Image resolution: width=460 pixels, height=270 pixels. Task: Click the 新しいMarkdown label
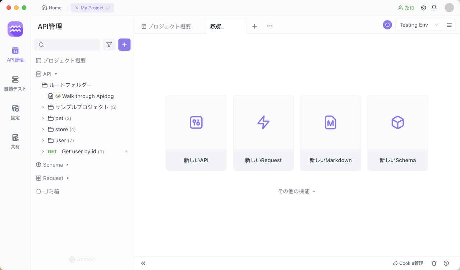coord(331,160)
